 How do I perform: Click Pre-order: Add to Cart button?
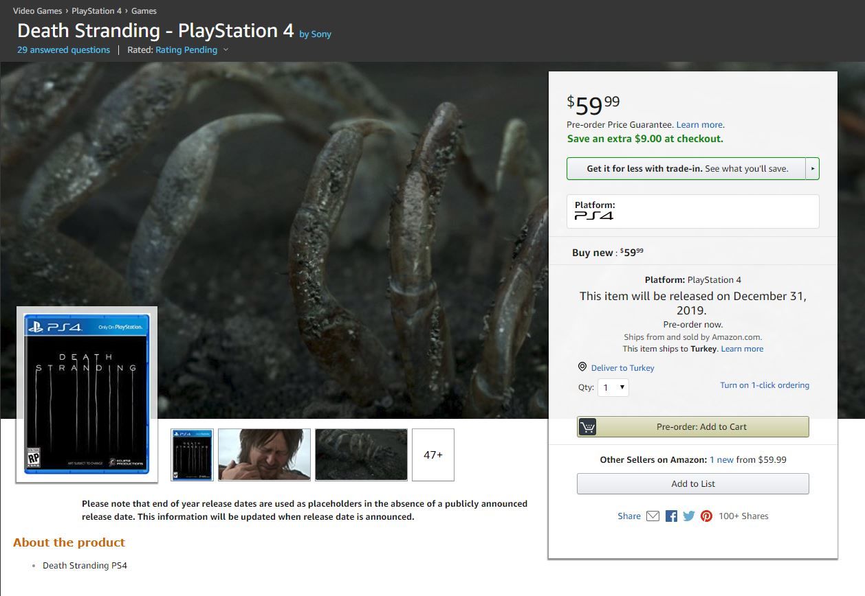693,426
